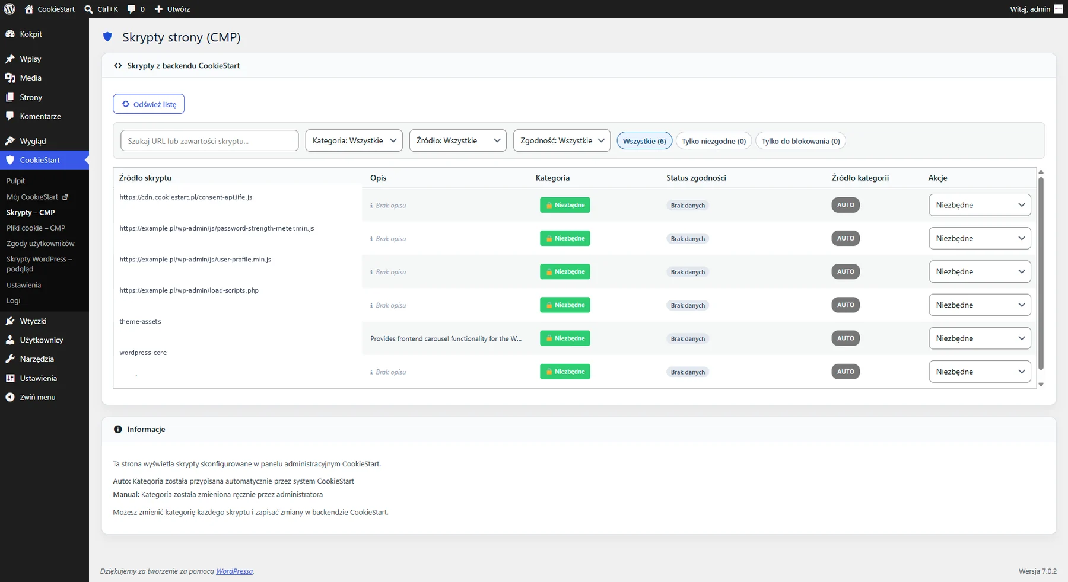1068x582 pixels.
Task: Expand Zgodność: Wszystkie filter dropdown
Action: tap(562, 140)
